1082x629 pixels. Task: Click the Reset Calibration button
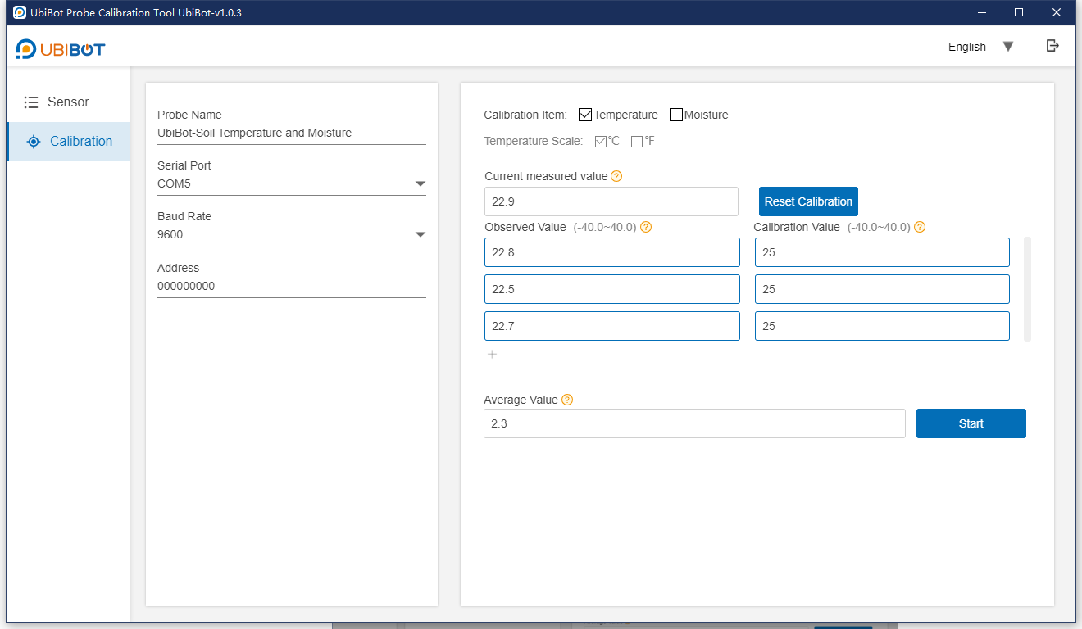click(808, 201)
